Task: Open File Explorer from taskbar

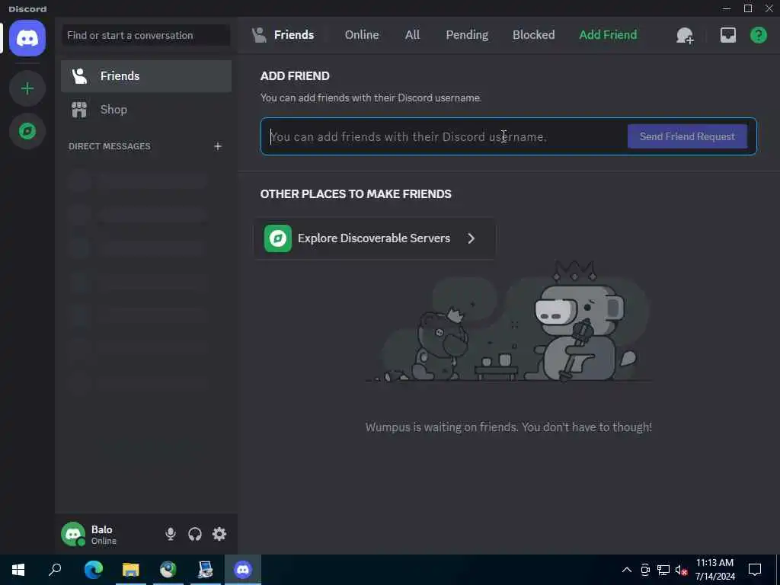Action: click(x=131, y=570)
